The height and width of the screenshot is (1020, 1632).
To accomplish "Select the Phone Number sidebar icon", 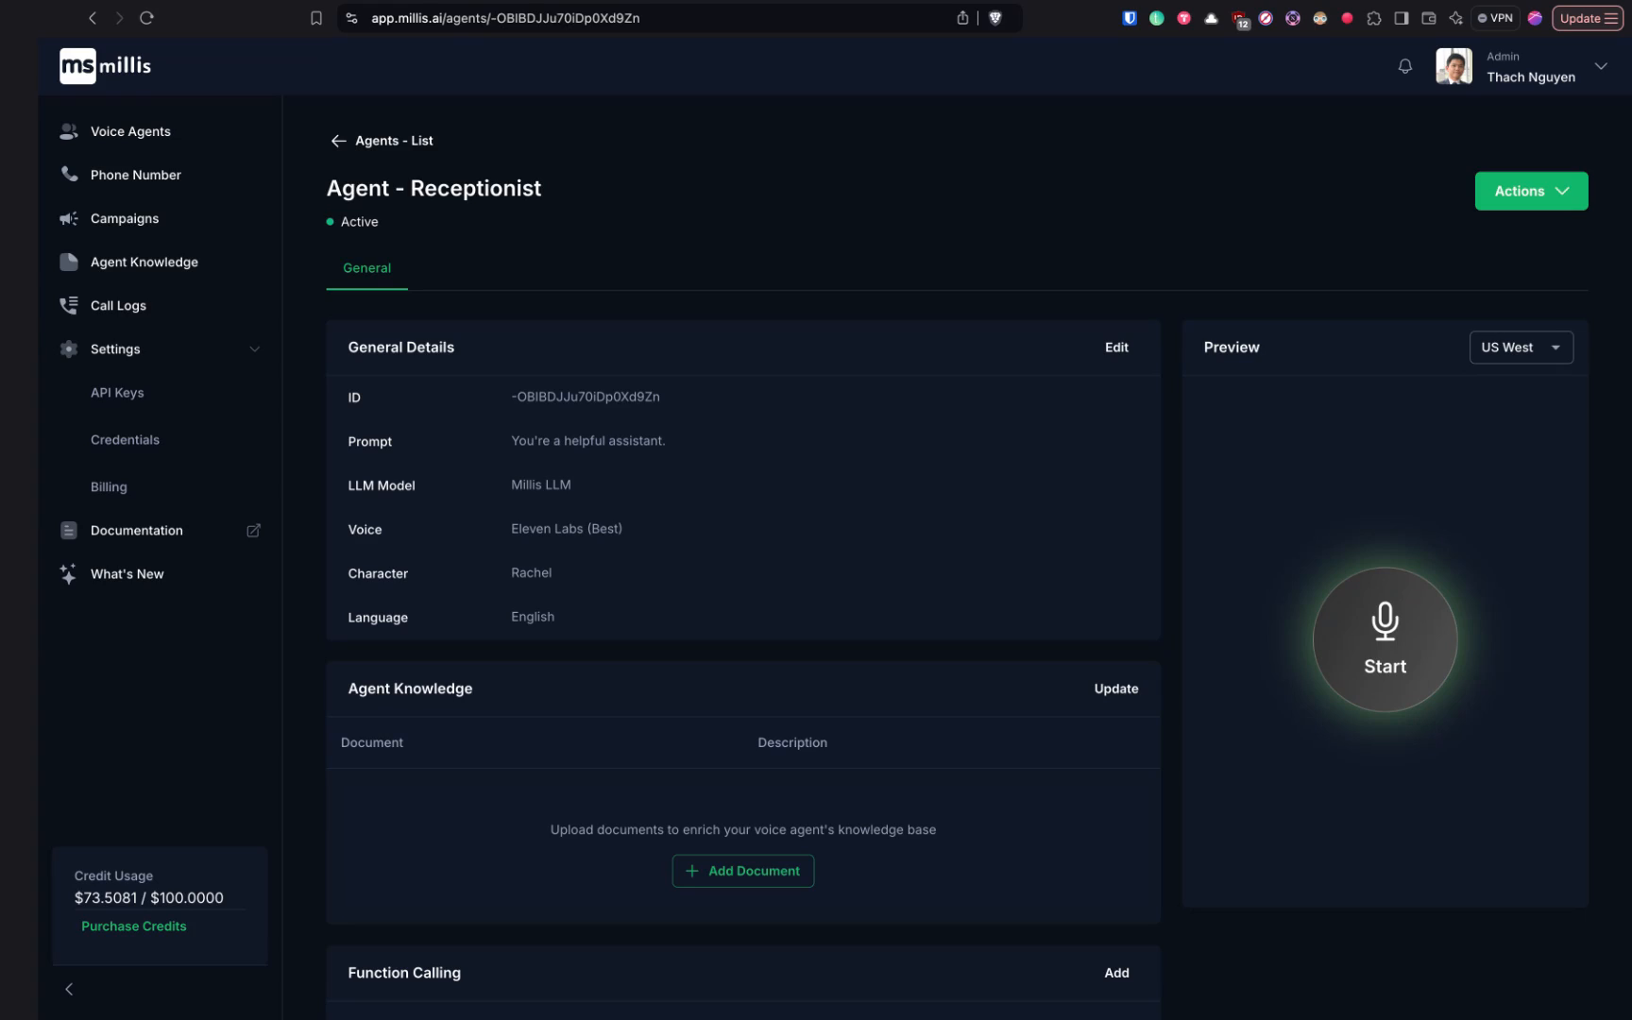I will (x=68, y=174).
